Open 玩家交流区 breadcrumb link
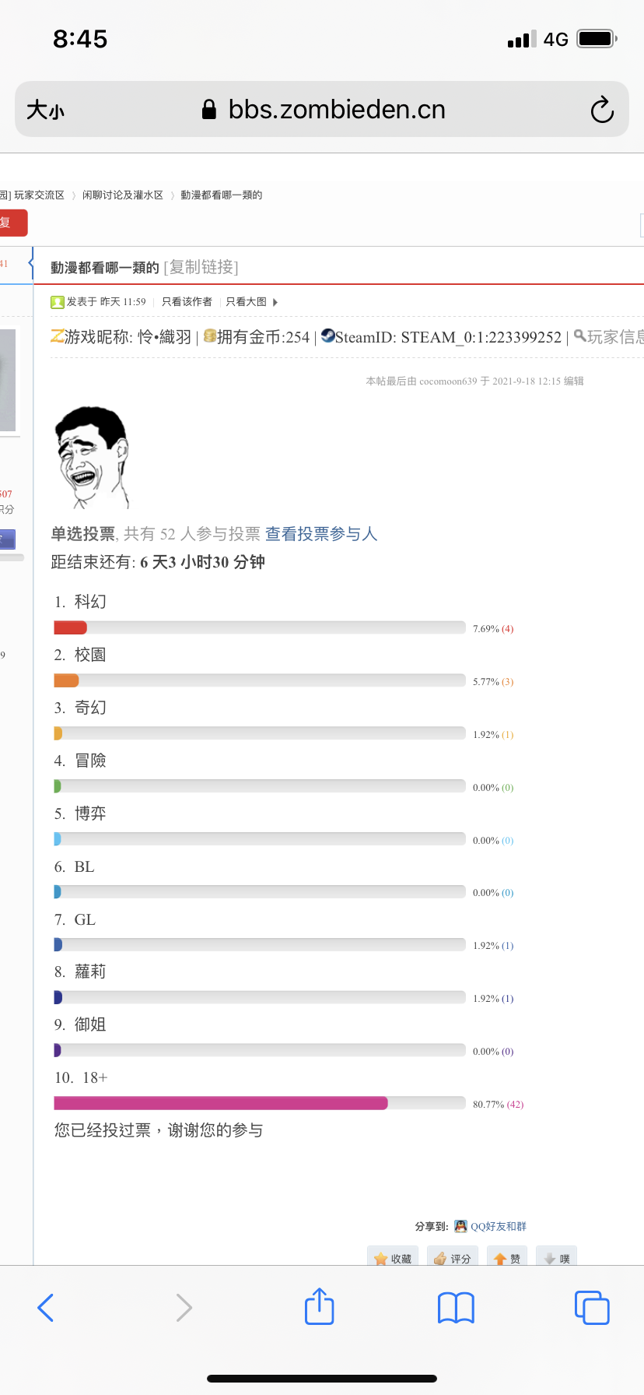The height and width of the screenshot is (1395, 644). pos(39,195)
